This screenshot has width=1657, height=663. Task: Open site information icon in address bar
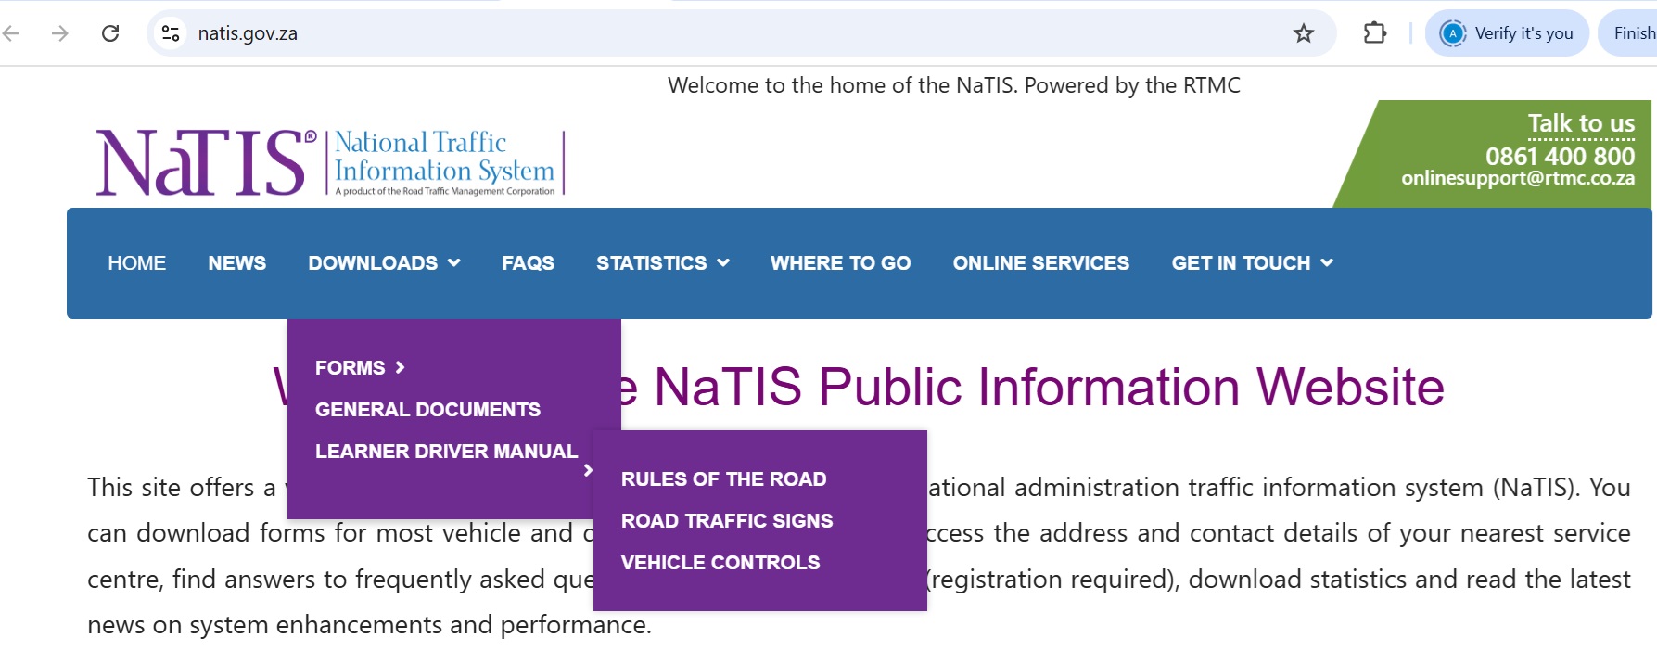(171, 33)
